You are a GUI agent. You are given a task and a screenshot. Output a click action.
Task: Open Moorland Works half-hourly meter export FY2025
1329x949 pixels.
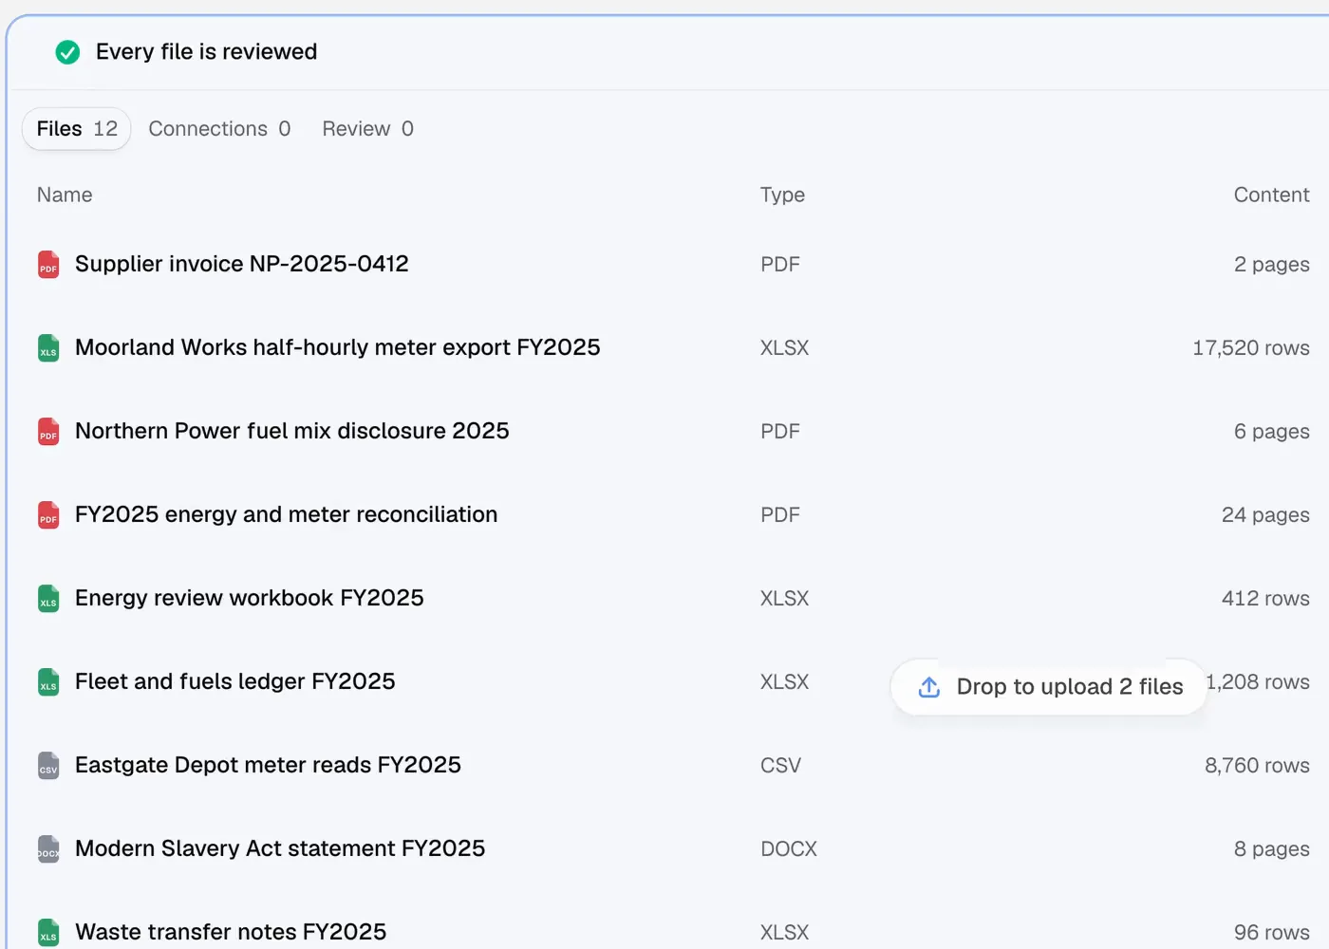(338, 347)
